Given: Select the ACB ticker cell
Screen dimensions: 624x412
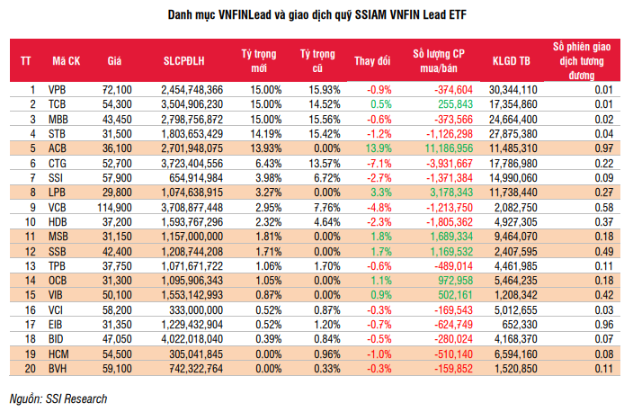Looking at the screenshot, I should click(x=58, y=148).
